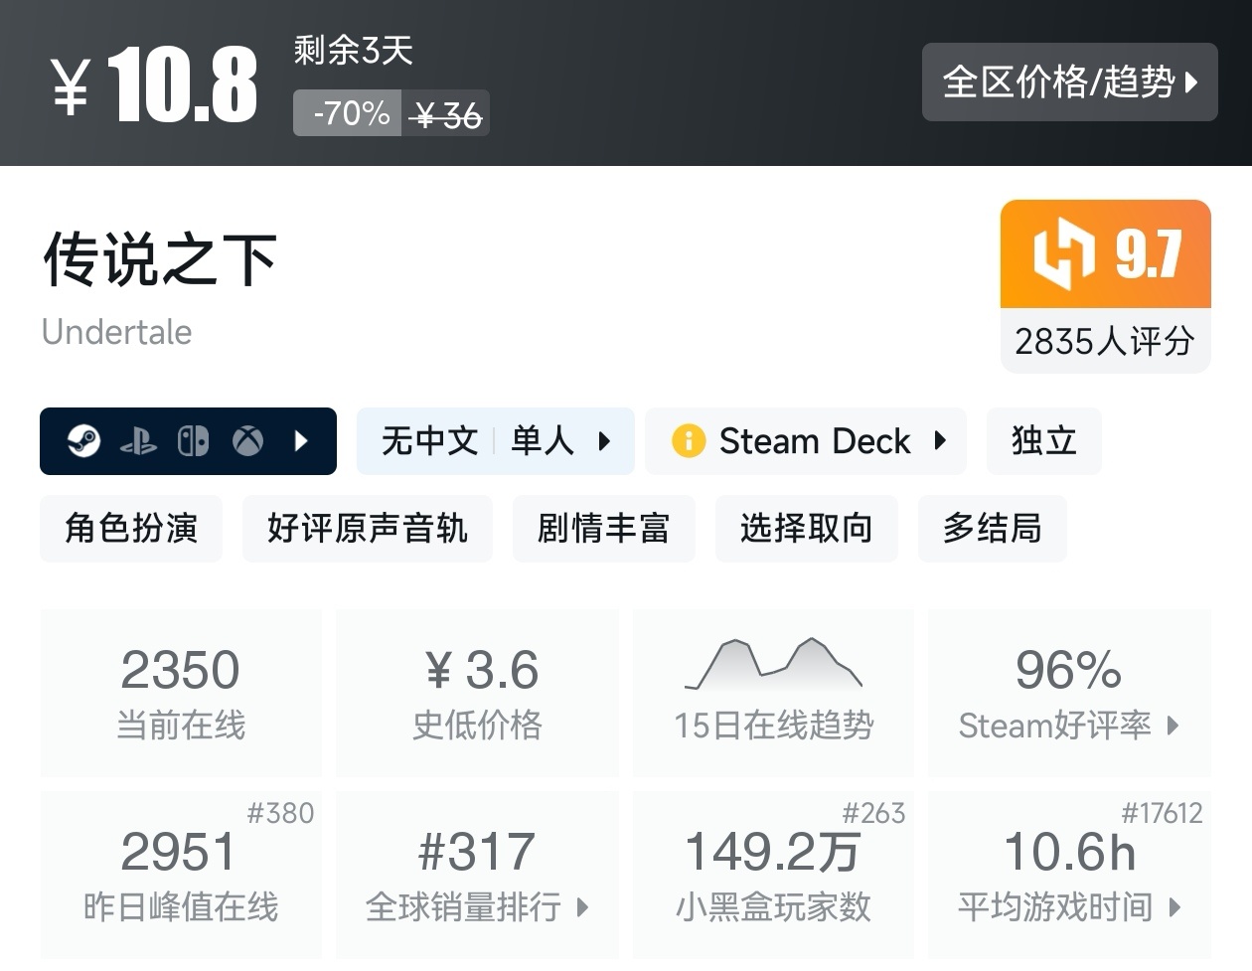1252x971 pixels.
Task: Click the yellow info icon next to Steam Deck
Action: click(x=692, y=440)
